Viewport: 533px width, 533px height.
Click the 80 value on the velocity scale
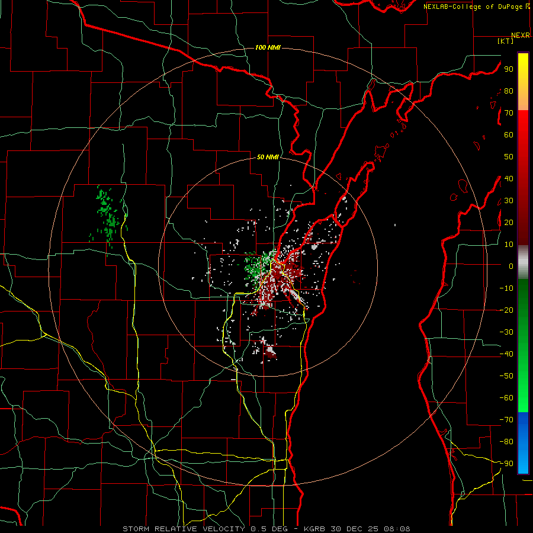(x=509, y=91)
